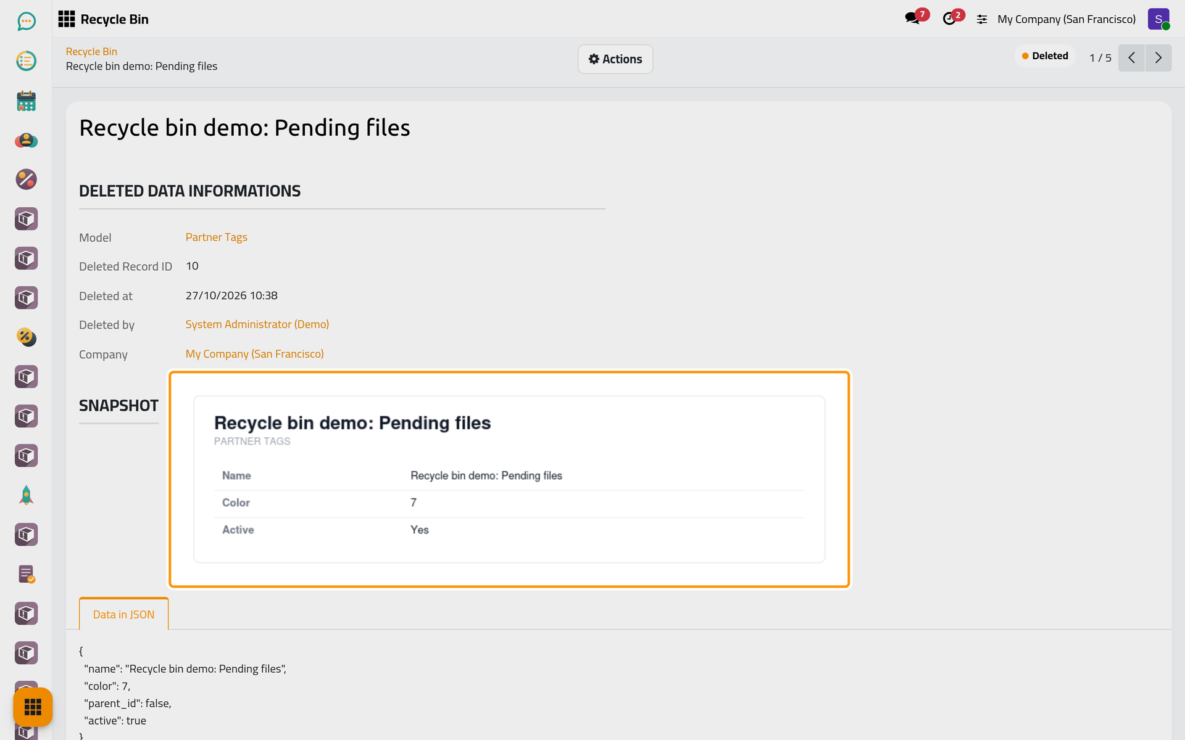The height and width of the screenshot is (740, 1185).
Task: Click the Deleted at value 27/10/2026 10:38
Action: pyautogui.click(x=231, y=296)
